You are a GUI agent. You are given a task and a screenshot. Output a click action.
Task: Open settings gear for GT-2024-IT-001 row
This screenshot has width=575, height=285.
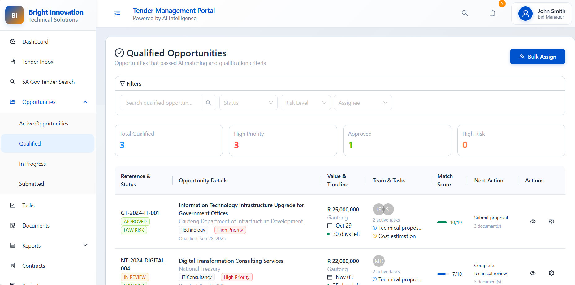click(551, 222)
